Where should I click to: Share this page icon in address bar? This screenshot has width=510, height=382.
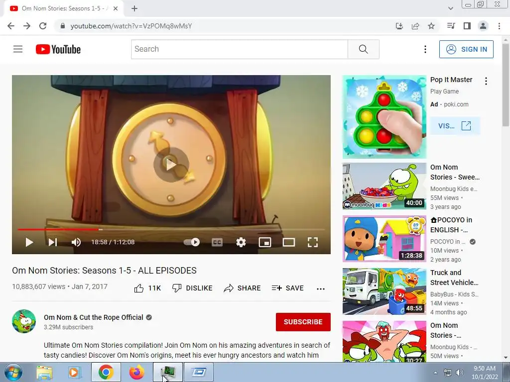click(x=415, y=26)
